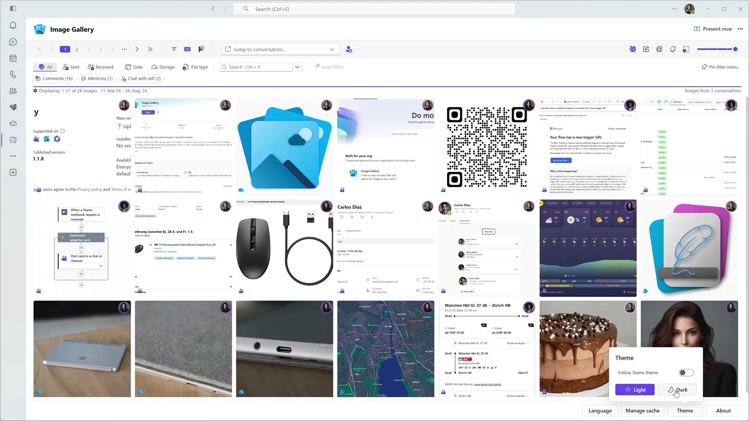Viewport: 749px width, 421px height.
Task: Navigate back with the title bar arrow
Action: 213,8
